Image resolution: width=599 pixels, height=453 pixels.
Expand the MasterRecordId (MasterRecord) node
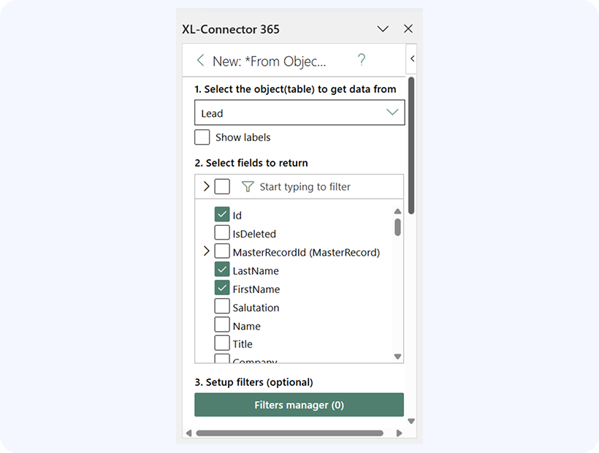click(x=206, y=251)
